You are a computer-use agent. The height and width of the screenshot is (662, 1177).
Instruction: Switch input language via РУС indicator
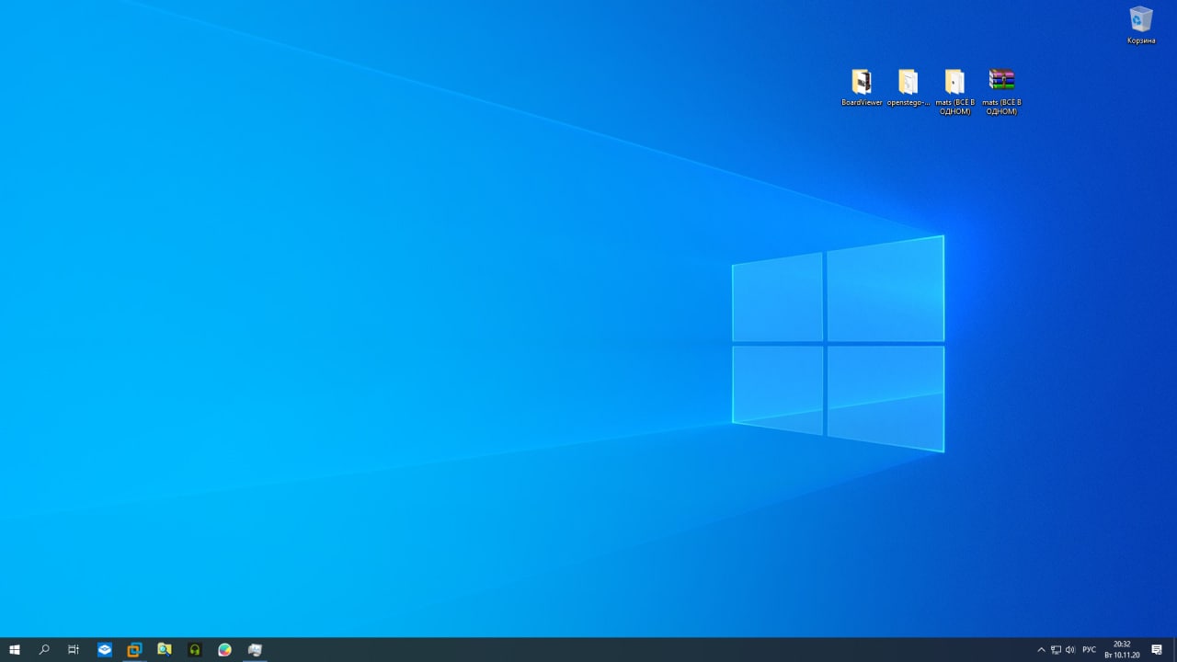pos(1089,650)
